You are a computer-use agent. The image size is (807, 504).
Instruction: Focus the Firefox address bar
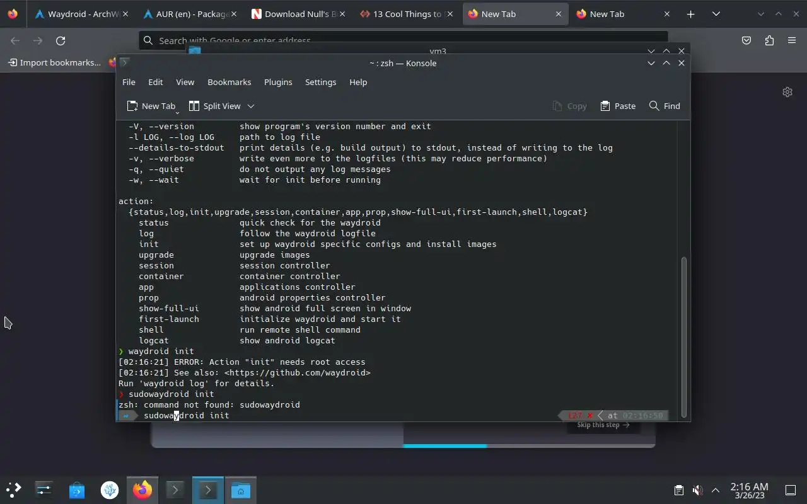(403, 40)
